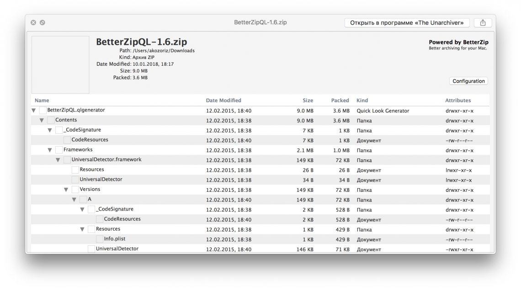521x290 pixels.
Task: Click the full-screen icon beside the close button
Action: [42, 22]
